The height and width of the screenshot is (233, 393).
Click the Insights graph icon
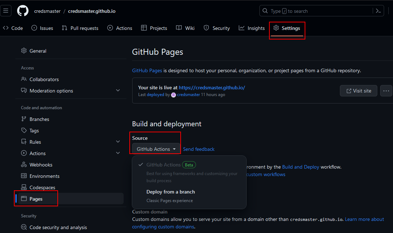click(241, 28)
